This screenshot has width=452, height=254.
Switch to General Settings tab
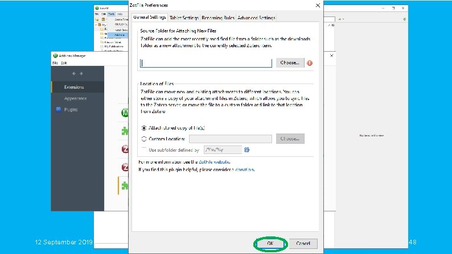pos(150,17)
